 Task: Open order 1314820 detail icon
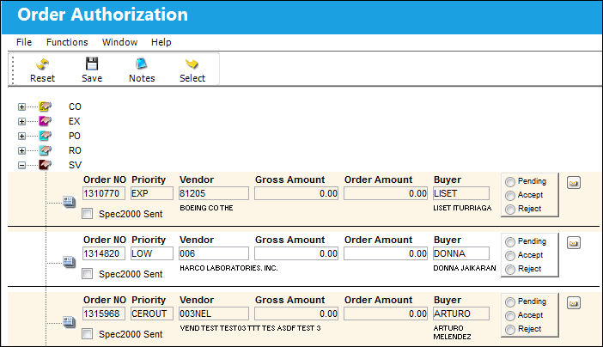[x=70, y=262]
